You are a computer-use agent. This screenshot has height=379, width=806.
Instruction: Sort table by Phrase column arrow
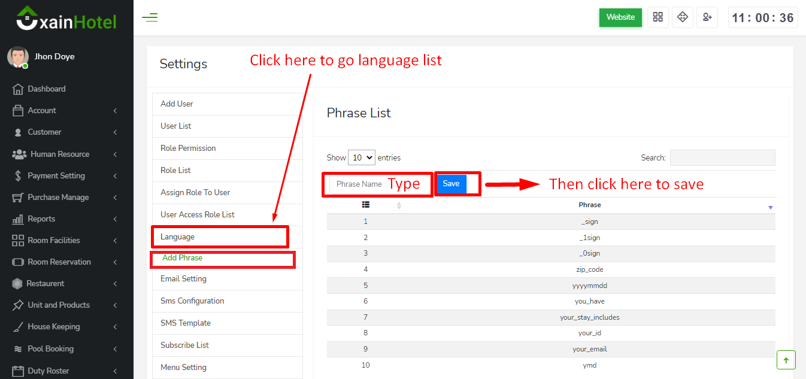click(770, 207)
